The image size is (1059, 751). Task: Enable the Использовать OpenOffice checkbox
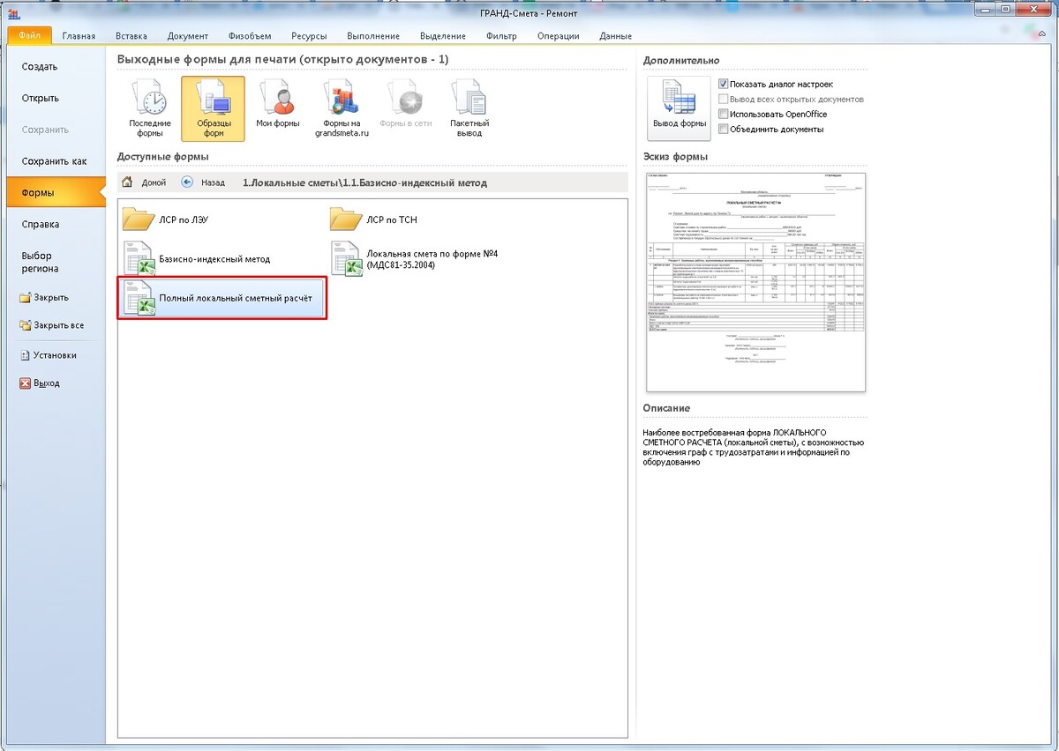click(724, 114)
